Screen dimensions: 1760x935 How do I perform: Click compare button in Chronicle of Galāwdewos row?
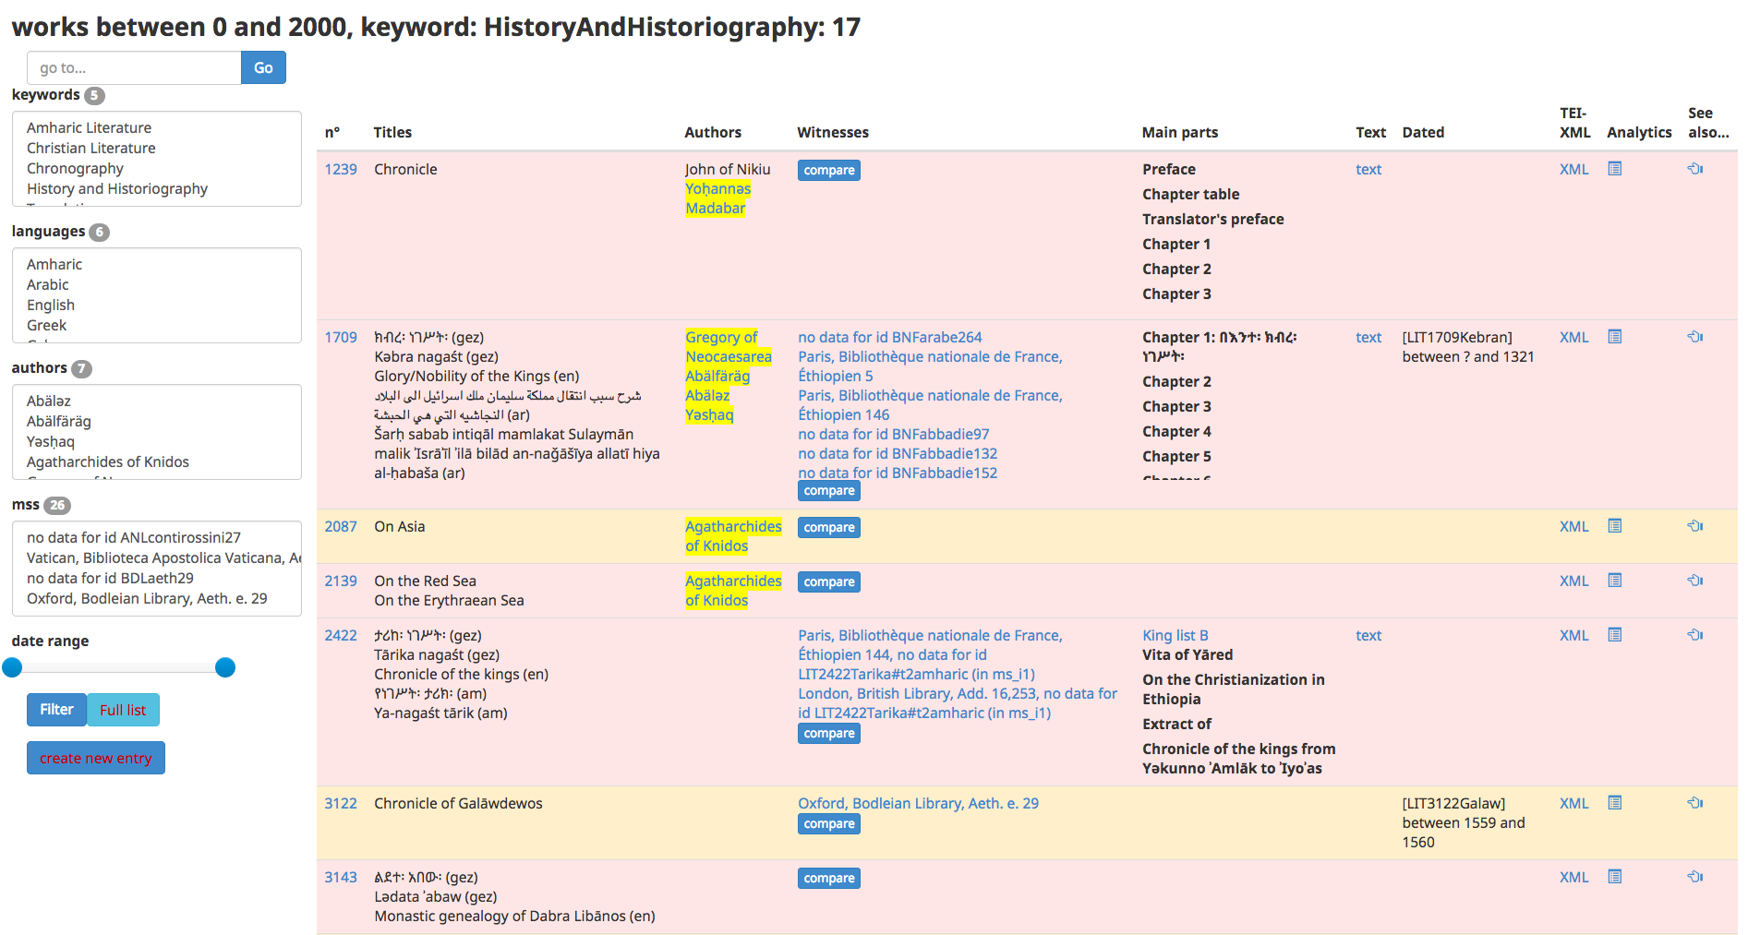click(829, 823)
